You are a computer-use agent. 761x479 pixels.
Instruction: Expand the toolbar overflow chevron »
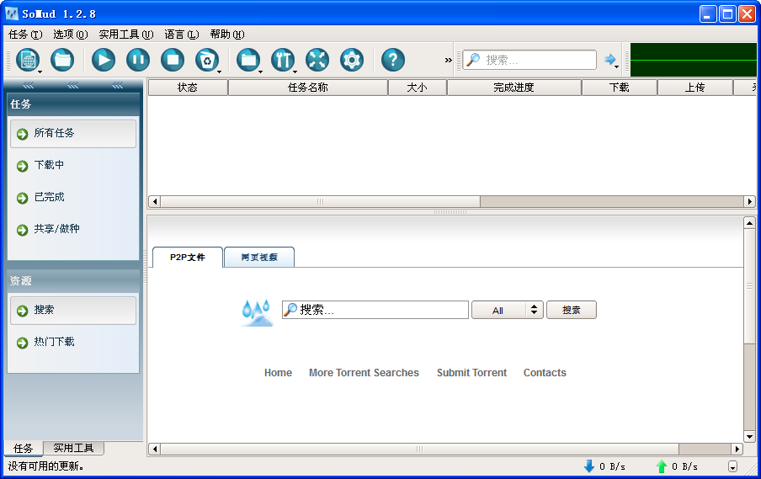(x=449, y=60)
